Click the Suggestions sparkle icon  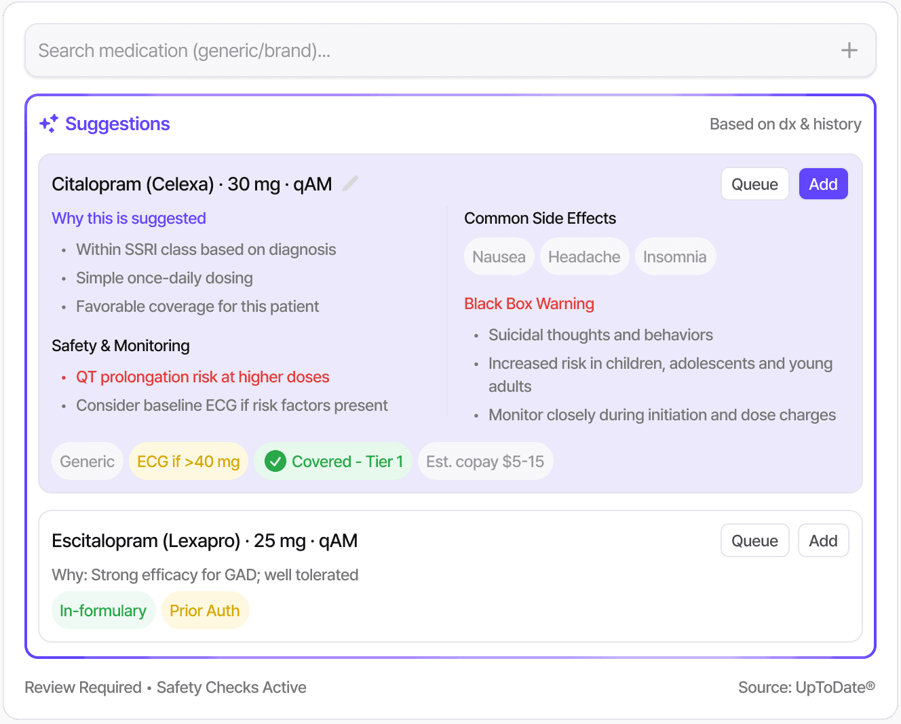[49, 123]
